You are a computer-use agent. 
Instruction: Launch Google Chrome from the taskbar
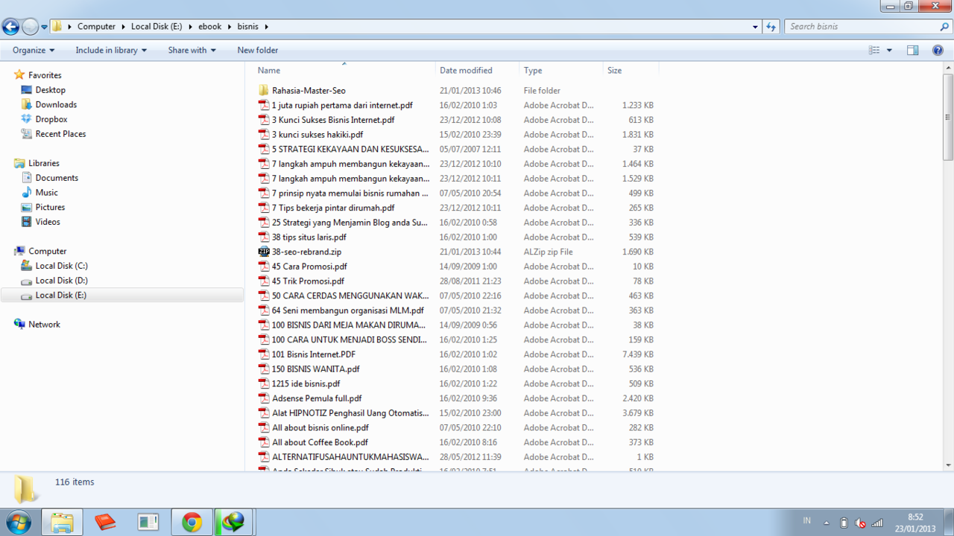click(x=192, y=523)
